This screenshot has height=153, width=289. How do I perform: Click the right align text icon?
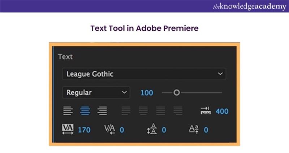pyautogui.click(x=102, y=111)
